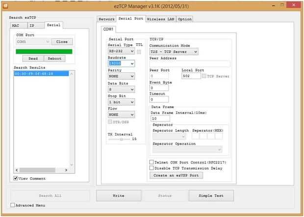
Task: Click the Search Results horizontal scrollbar thumb
Action: click(x=37, y=170)
